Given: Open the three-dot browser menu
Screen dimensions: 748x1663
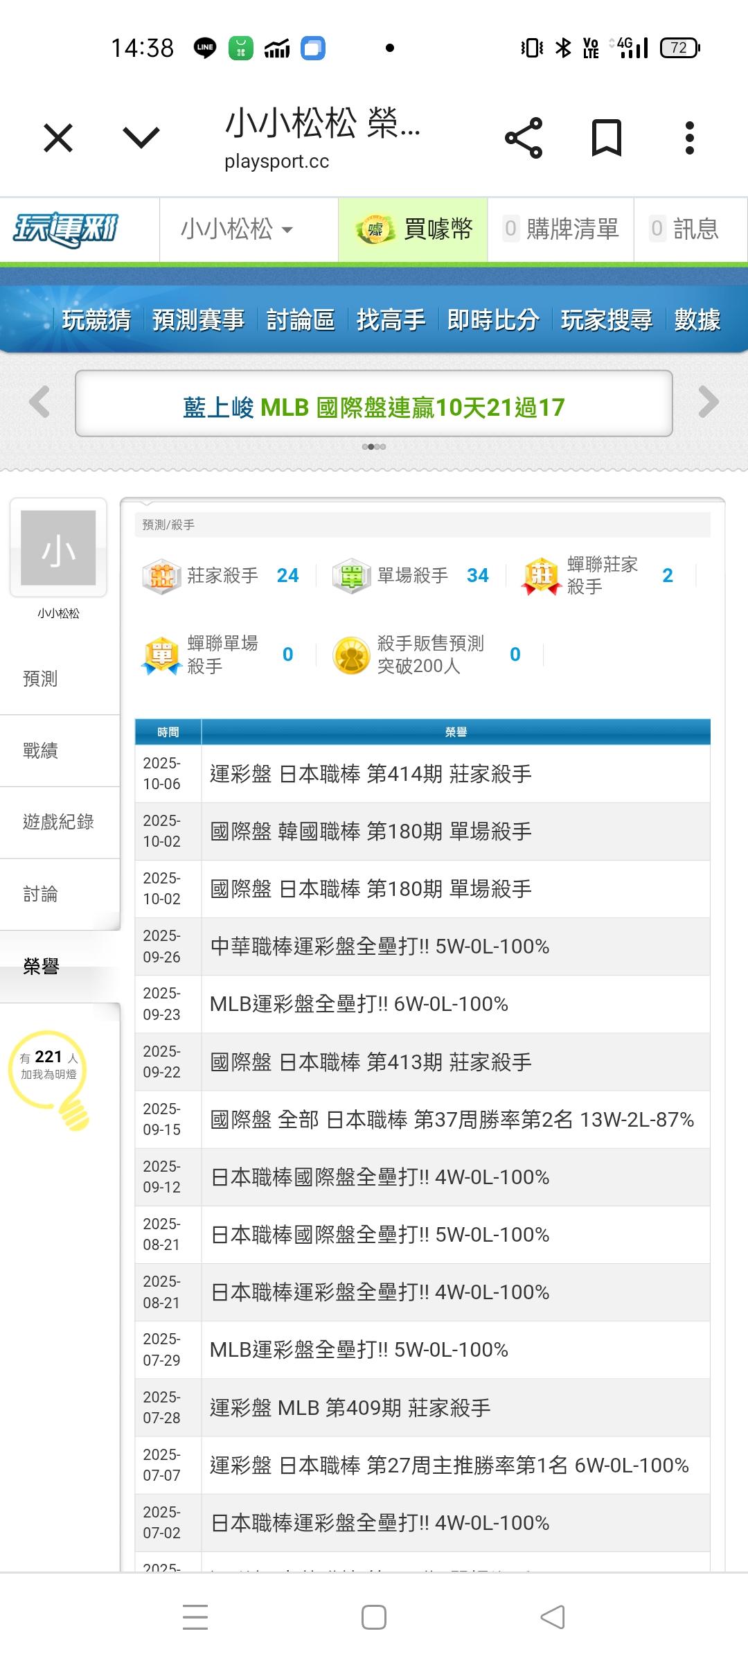Looking at the screenshot, I should 689,137.
